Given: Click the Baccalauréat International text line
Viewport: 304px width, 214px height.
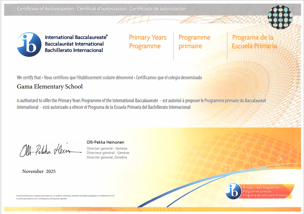Looking at the screenshot, I should click(74, 44).
